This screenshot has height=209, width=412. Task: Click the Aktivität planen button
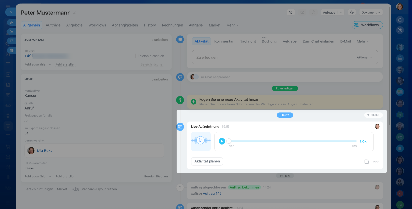click(207, 161)
